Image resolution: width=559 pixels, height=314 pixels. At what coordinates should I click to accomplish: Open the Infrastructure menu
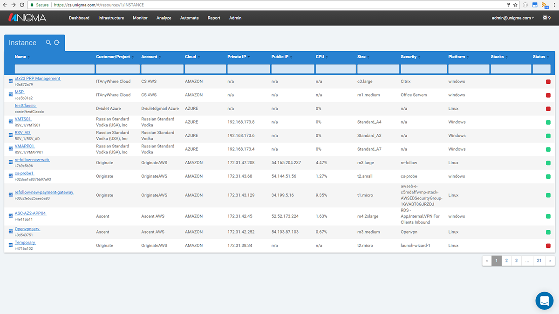point(111,18)
